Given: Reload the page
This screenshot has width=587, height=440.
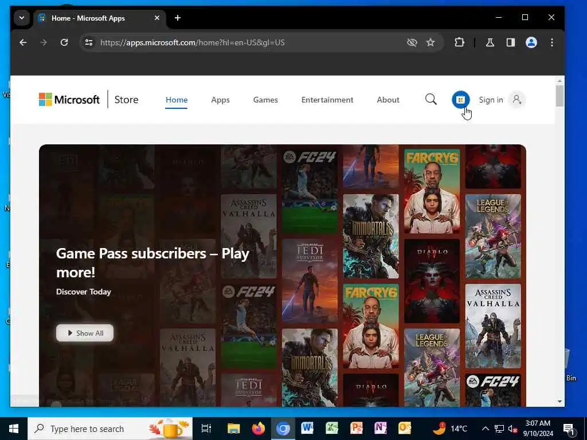Looking at the screenshot, I should pyautogui.click(x=64, y=42).
